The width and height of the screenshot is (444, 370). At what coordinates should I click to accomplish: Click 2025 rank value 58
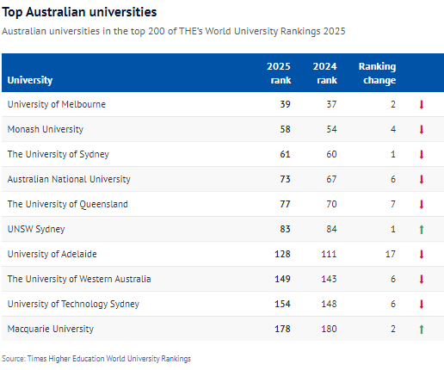286,129
